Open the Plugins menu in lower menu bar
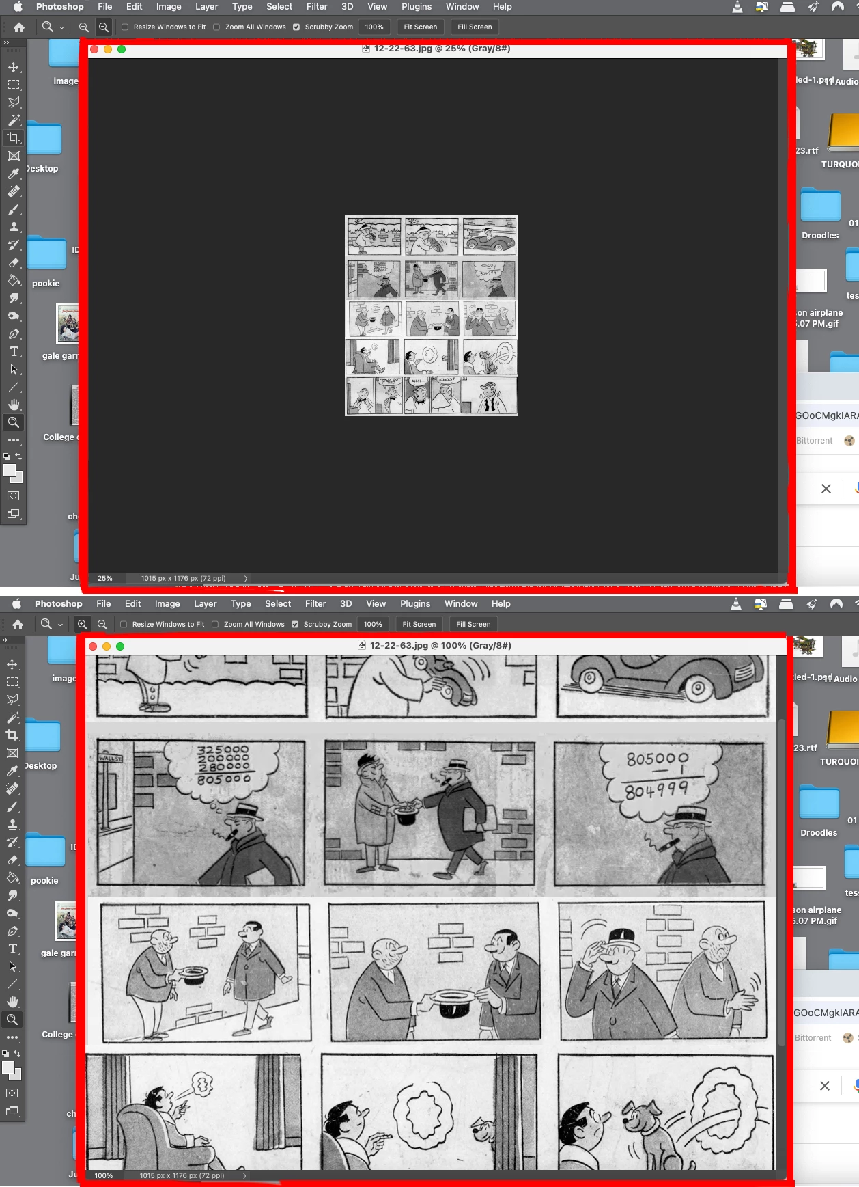Viewport: 859px width, 1187px height. [415, 604]
